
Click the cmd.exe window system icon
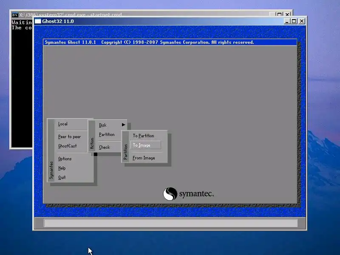(15, 15)
